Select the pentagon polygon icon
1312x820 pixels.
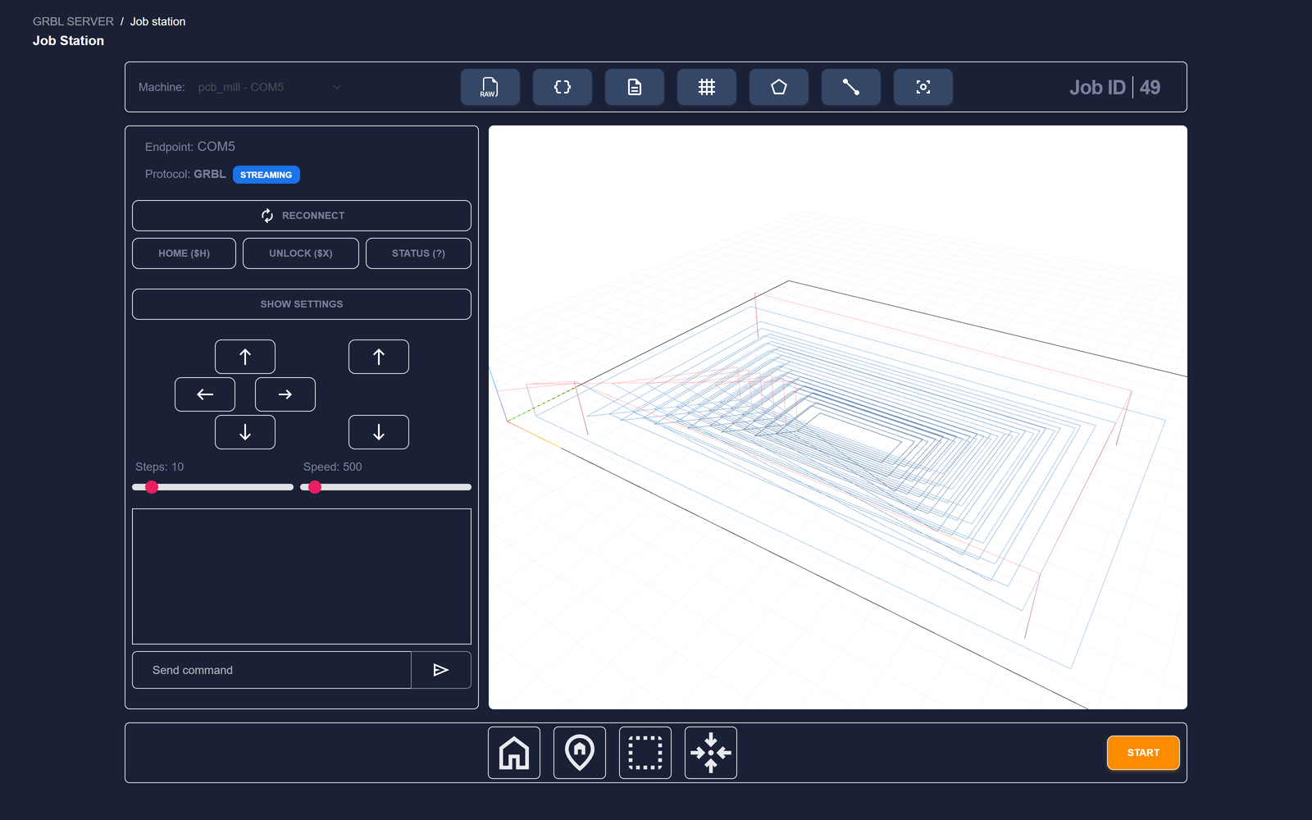pyautogui.click(x=779, y=87)
